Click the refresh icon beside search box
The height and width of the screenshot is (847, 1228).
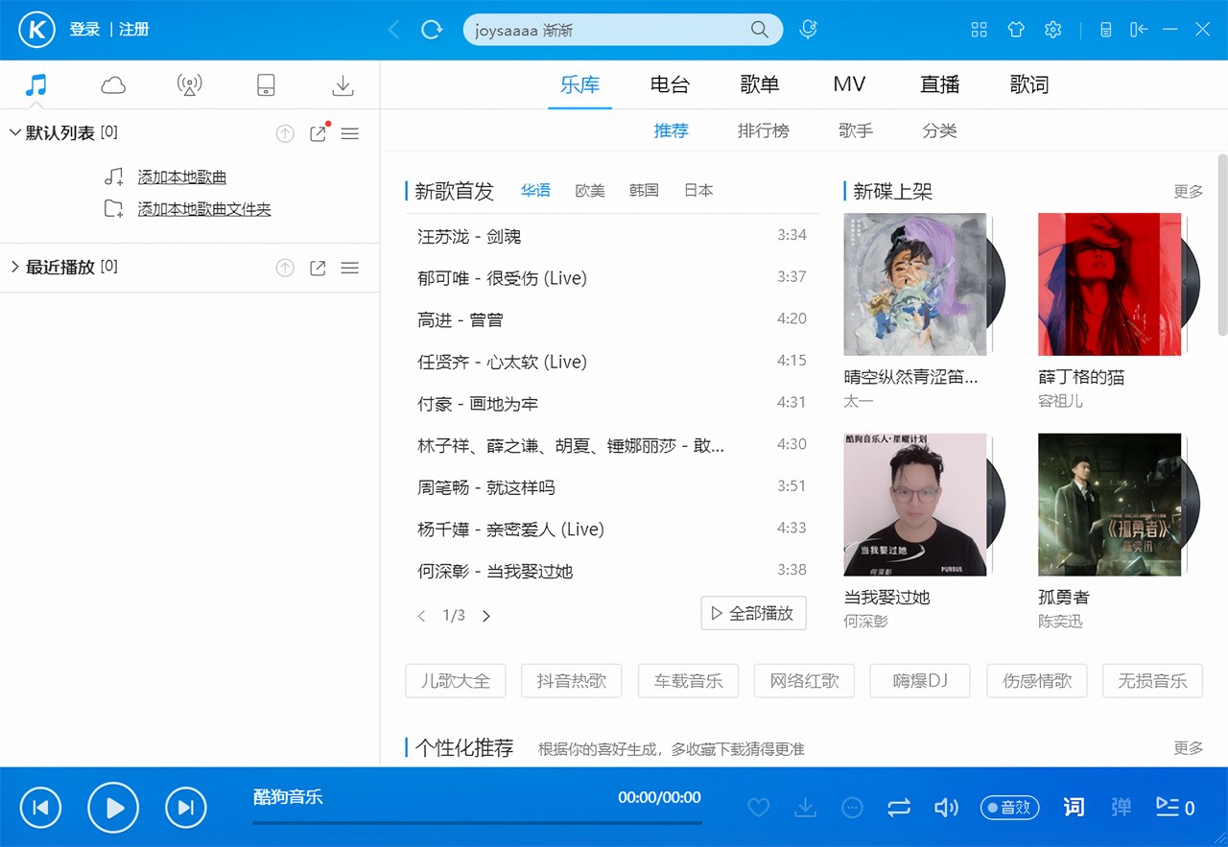(432, 30)
